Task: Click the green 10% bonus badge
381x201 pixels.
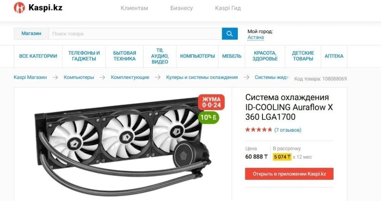Action: coord(208,117)
